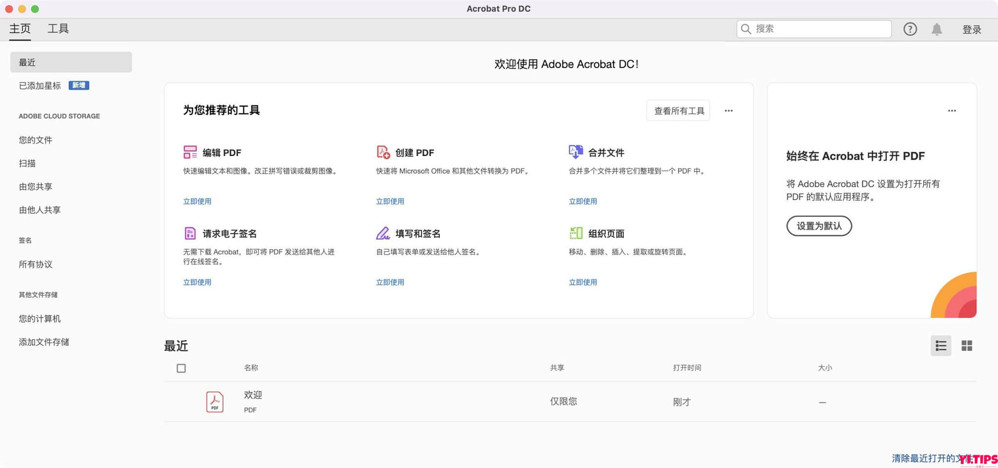Screen dimensions: 998x468
Task: Sort by the 大小 column header
Action: (x=825, y=368)
